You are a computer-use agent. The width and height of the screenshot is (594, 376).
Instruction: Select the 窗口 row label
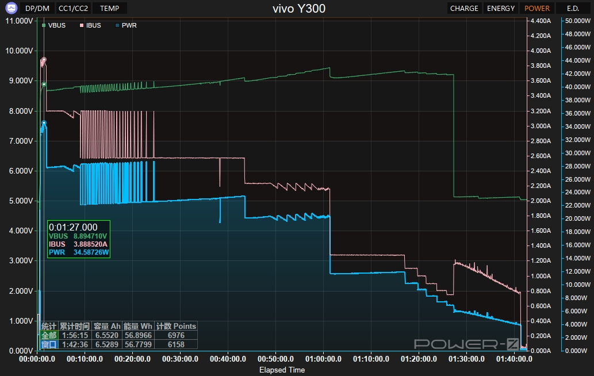coord(49,344)
